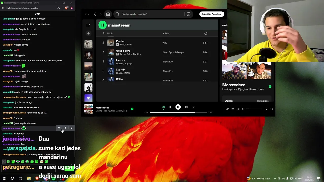Open album Geto Sport Mixtape link
The height and width of the screenshot is (182, 324).
point(173,52)
